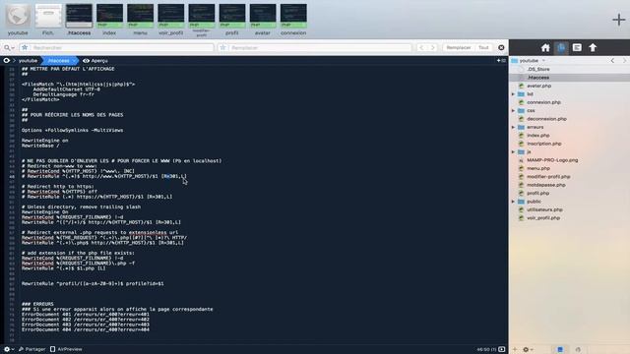Select youtube in the path bar
The width and height of the screenshot is (630, 354).
coord(29,61)
